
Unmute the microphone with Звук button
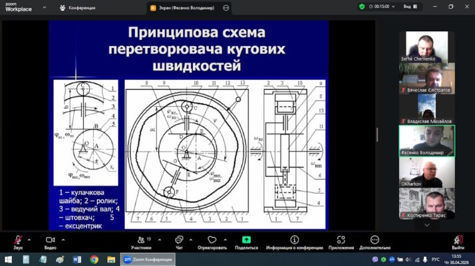coord(18,242)
